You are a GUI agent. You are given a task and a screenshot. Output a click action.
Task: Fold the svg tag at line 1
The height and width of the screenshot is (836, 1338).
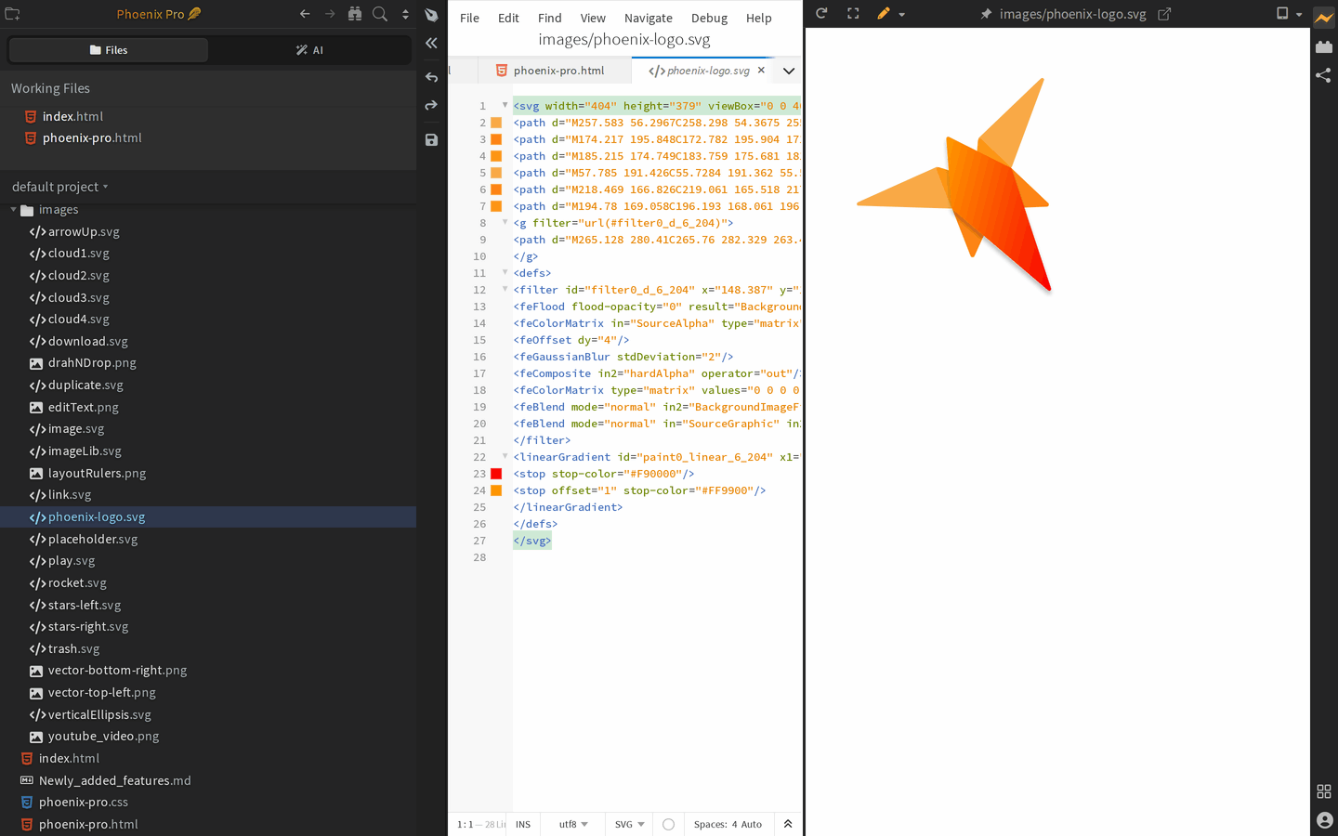[505, 105]
